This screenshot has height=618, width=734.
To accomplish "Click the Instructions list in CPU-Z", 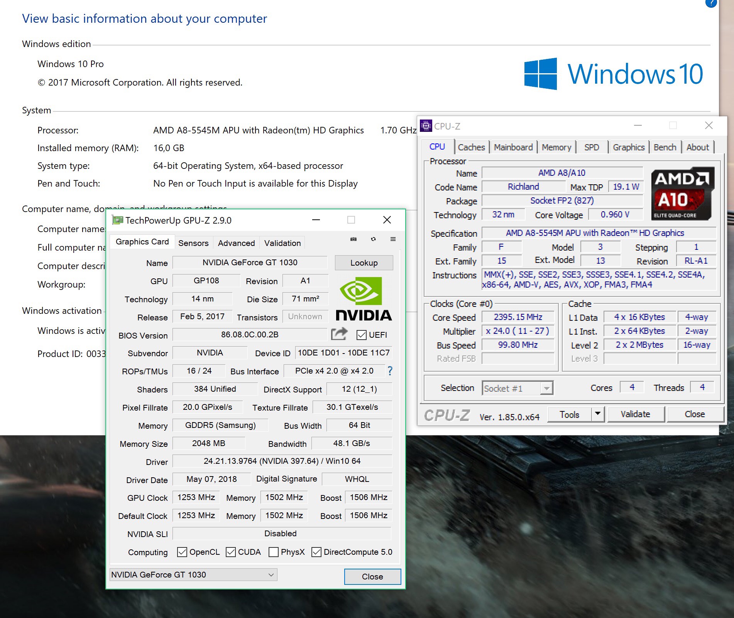I will (599, 280).
